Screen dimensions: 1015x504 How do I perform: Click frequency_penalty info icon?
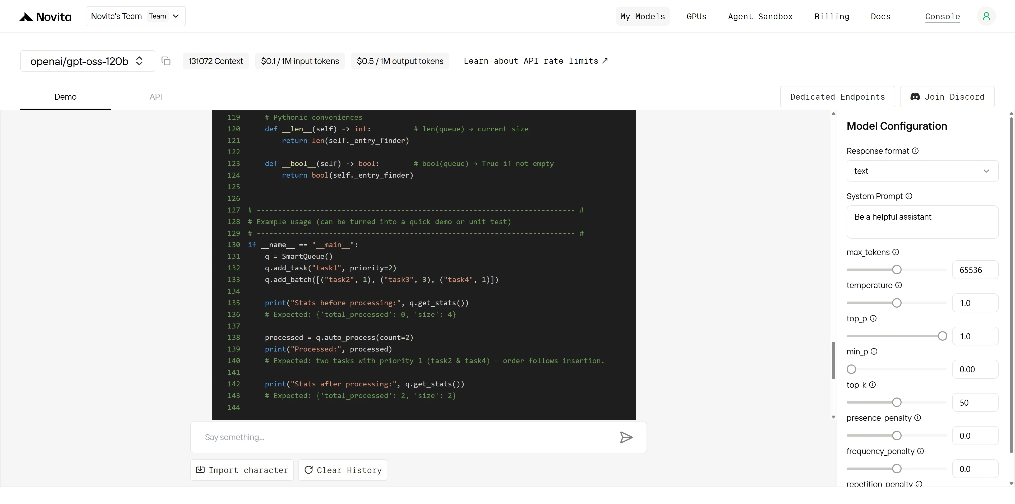(x=920, y=451)
